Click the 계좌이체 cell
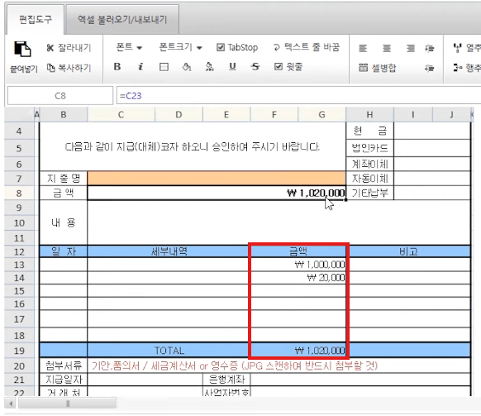Image resolution: width=481 pixels, height=416 pixels. pyautogui.click(x=369, y=164)
